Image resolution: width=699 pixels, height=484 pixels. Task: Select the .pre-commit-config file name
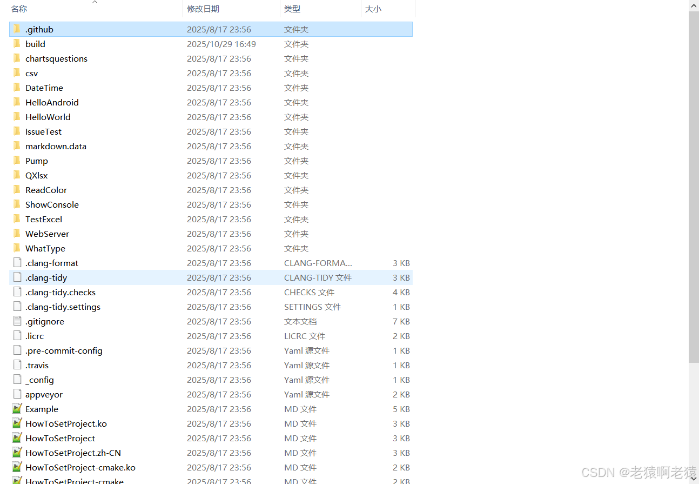point(64,350)
